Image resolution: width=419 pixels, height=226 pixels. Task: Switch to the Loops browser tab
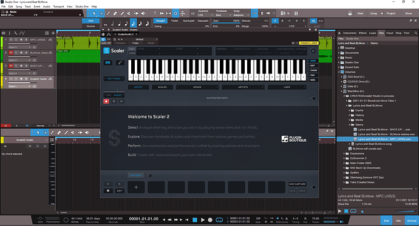pos(372,33)
